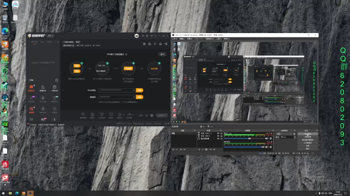
Task: Click the rtmp address input field
Action: coord(117,90)
